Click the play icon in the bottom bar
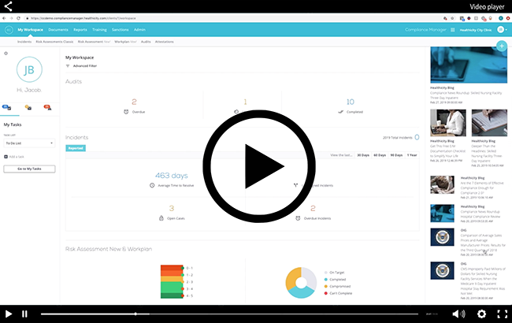The image size is (512, 323). [x=9, y=314]
